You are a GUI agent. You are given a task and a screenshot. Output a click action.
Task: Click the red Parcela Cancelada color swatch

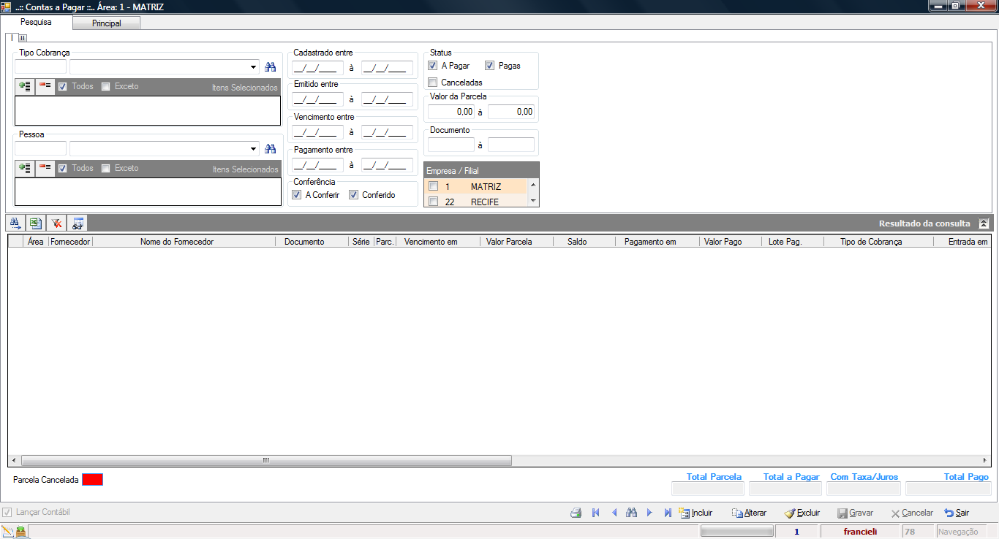tap(93, 480)
